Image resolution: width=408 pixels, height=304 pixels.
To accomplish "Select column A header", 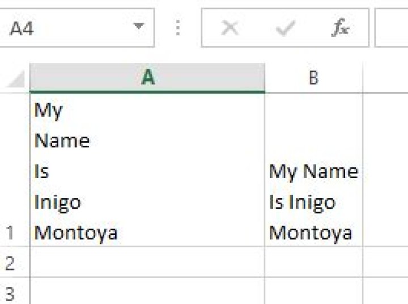I will pyautogui.click(x=147, y=78).
